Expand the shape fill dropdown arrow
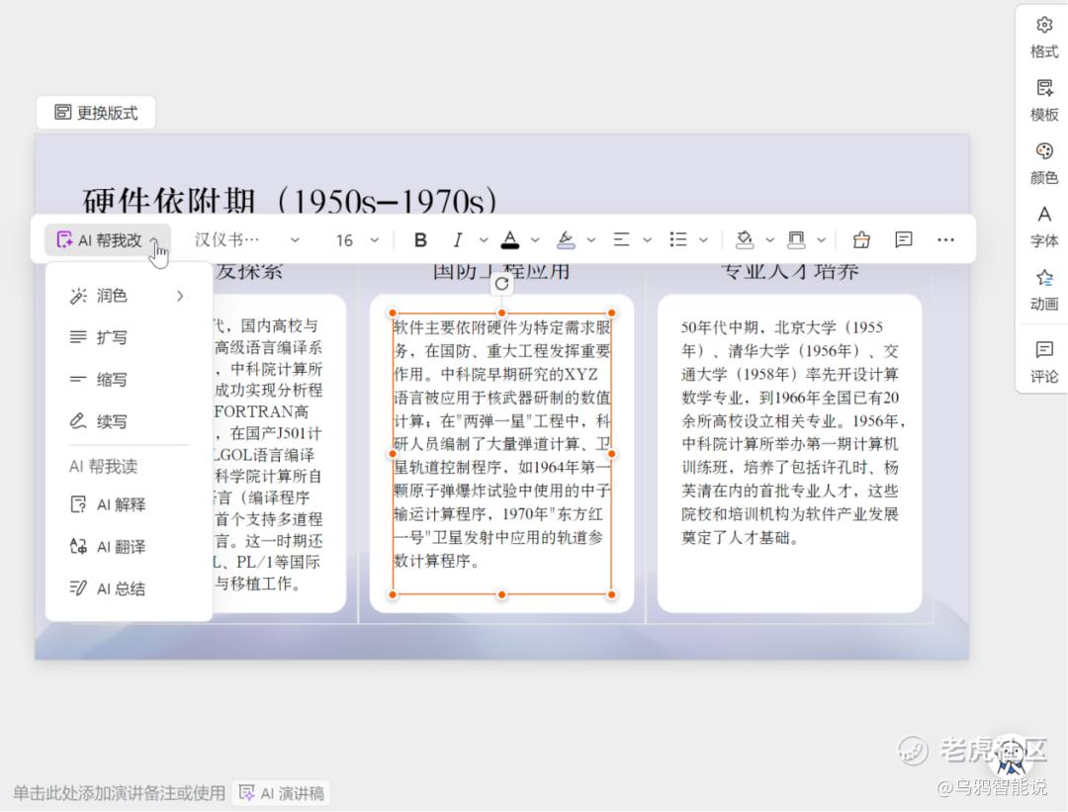The height and width of the screenshot is (812, 1068). click(x=769, y=239)
